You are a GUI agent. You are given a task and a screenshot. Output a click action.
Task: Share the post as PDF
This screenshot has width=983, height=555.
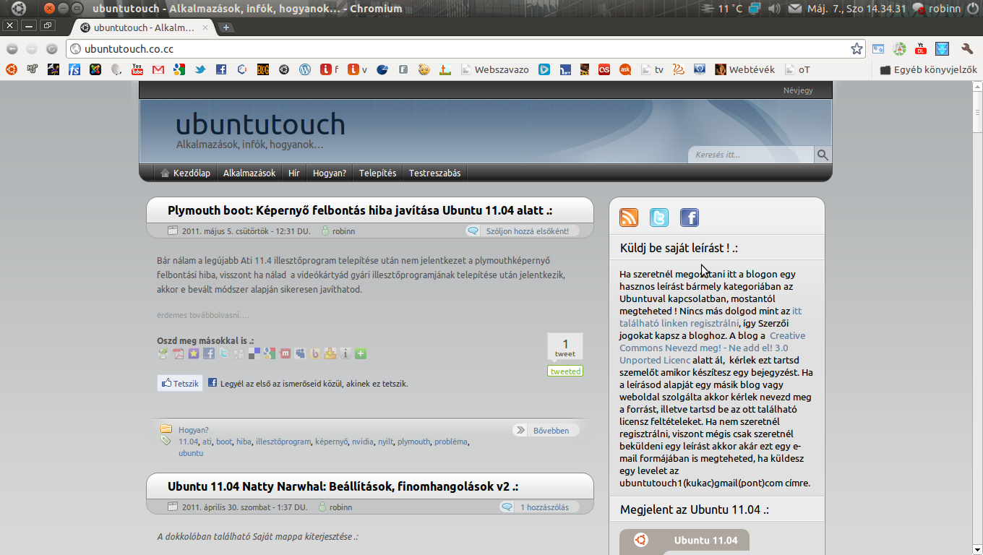pyautogui.click(x=178, y=353)
